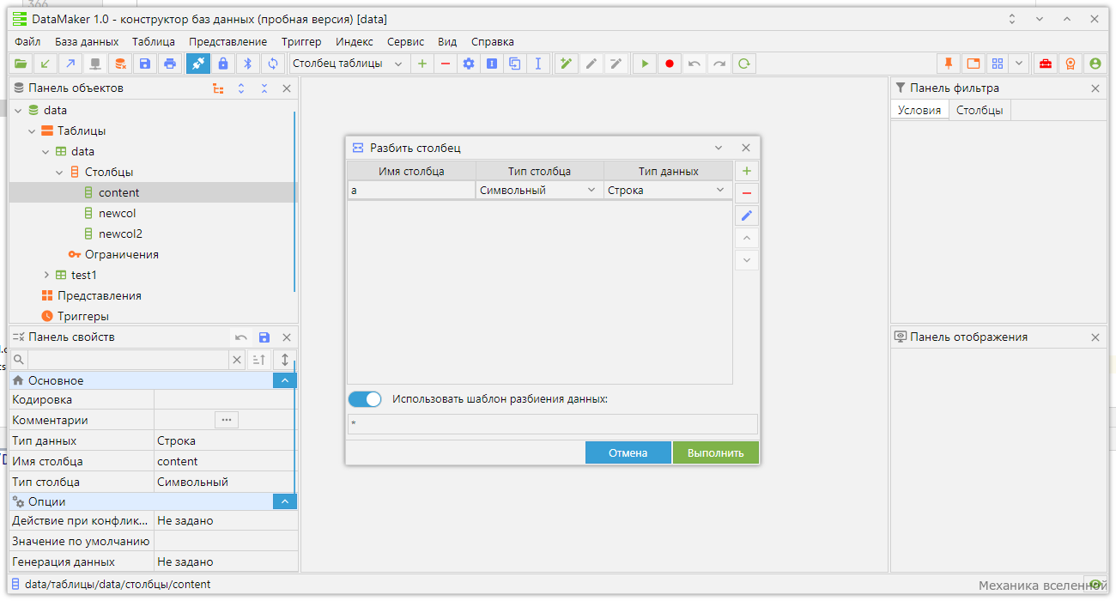Click the save floppy disk toolbar icon
1116x601 pixels.
(145, 64)
